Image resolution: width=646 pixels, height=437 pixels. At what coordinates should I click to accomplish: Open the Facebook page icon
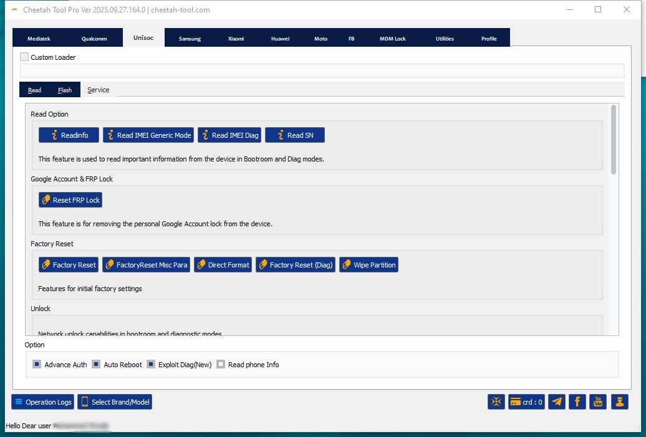pyautogui.click(x=577, y=402)
